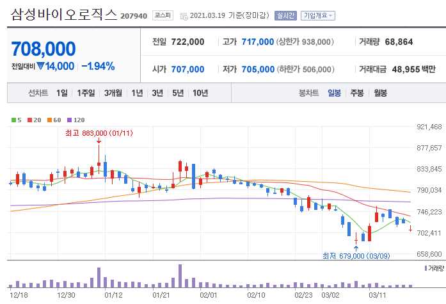Click the 921,468 price axis label
This screenshot has height=304, width=446.
point(429,127)
